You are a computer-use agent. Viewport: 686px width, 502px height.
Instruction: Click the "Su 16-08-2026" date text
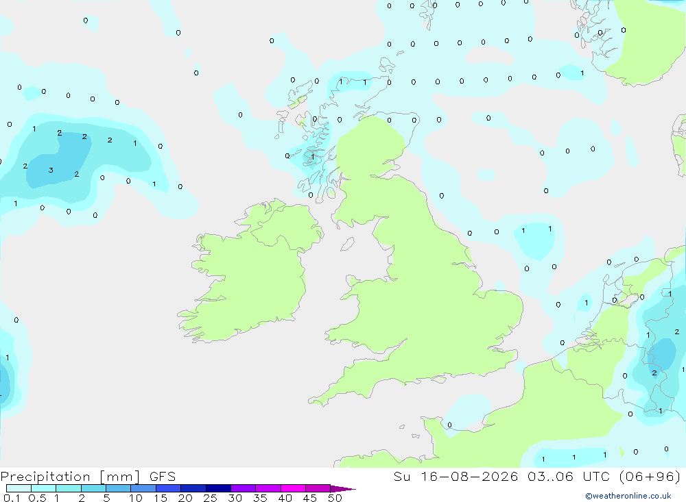[456, 476]
